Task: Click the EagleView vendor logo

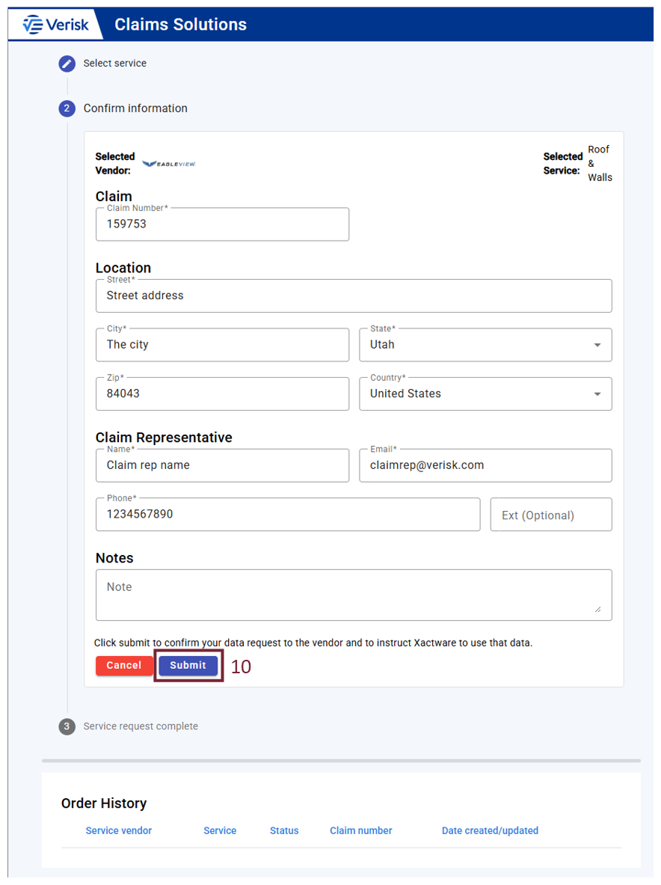Action: pos(169,164)
